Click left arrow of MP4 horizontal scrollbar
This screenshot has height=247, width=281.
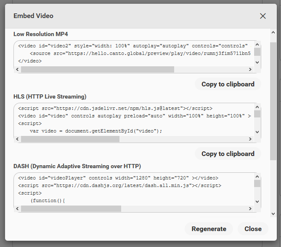tap(17, 70)
